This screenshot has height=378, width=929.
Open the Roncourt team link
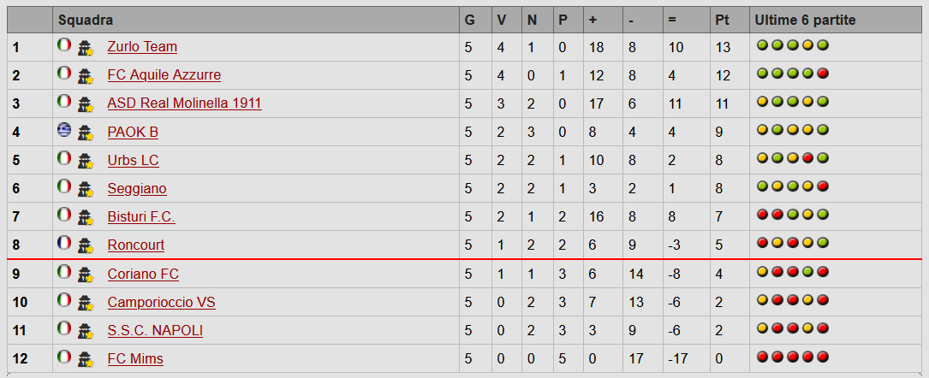pos(135,245)
